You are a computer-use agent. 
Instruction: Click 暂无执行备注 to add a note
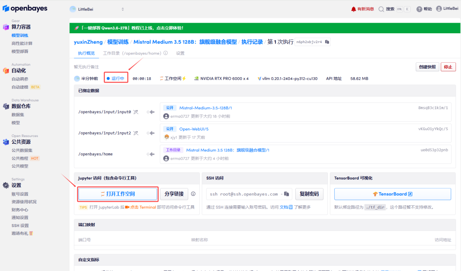[86, 67]
